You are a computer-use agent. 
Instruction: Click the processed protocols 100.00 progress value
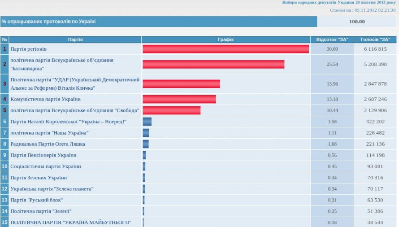357,22
